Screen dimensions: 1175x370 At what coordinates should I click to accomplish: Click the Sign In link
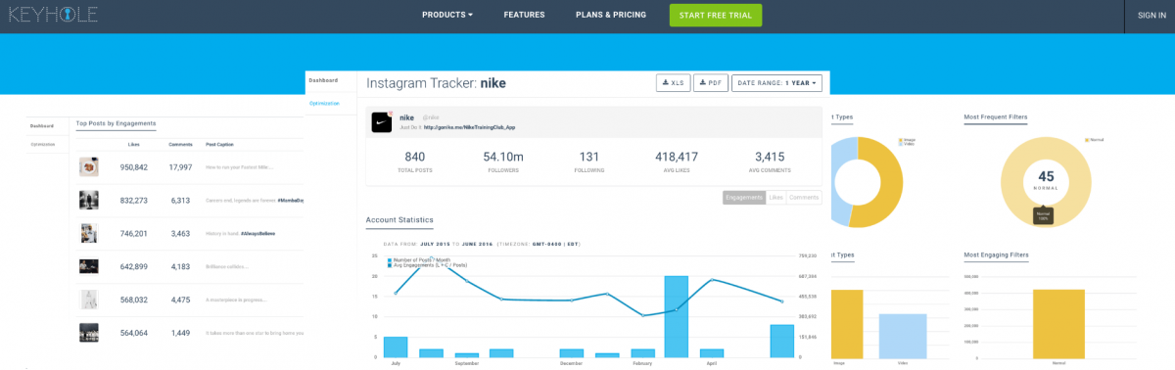(x=1151, y=15)
